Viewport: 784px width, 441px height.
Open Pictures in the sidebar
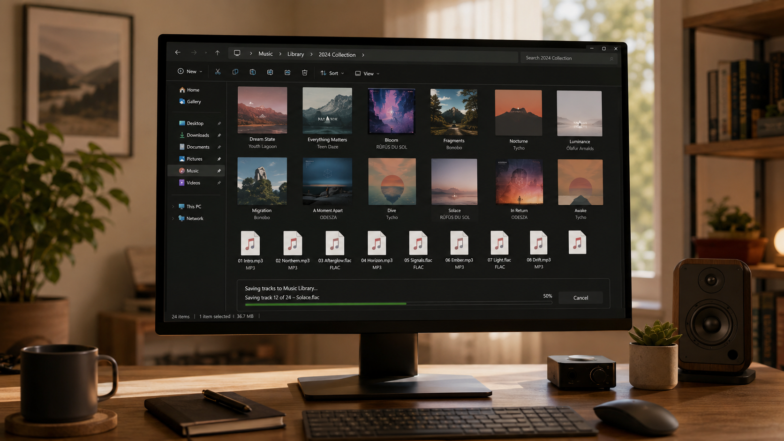click(191, 159)
